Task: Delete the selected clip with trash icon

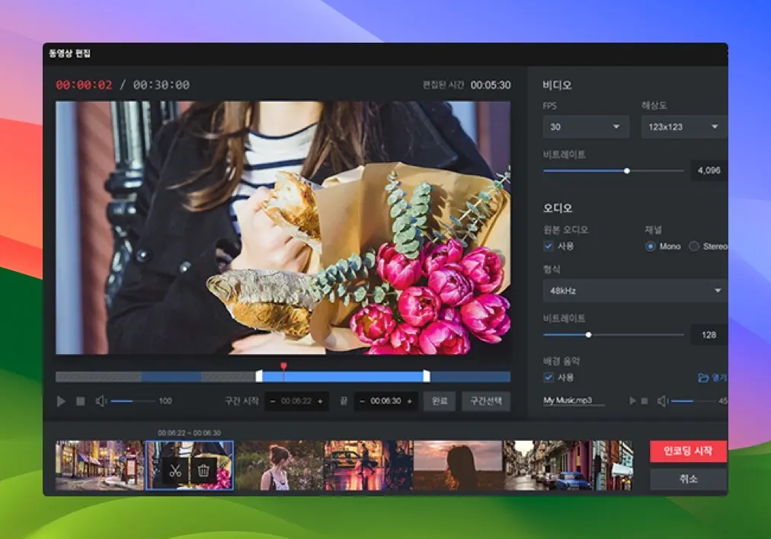Action: pyautogui.click(x=203, y=470)
